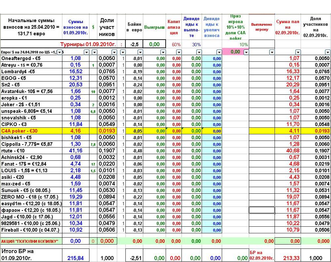Screen dimensions: 331x262
Task: Click the green $ value 6,8
Action: (x=93, y=112)
